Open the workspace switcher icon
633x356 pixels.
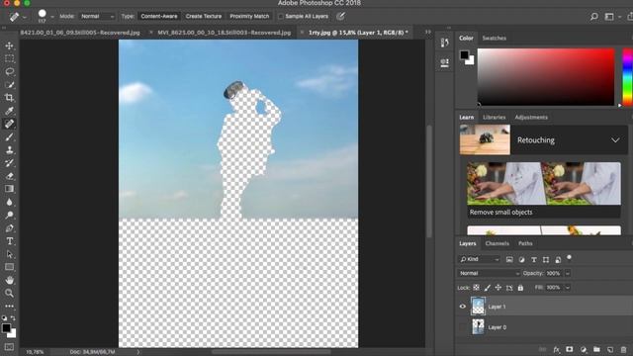609,17
